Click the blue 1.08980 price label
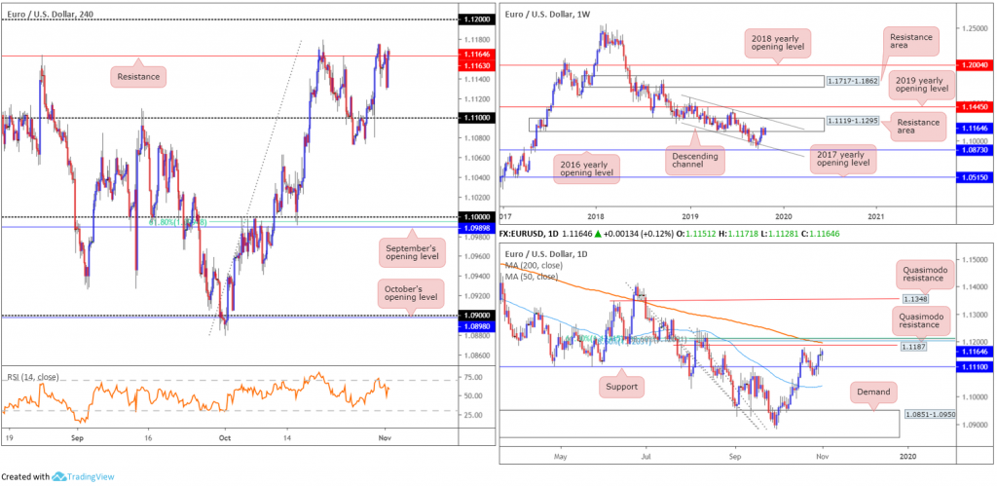 click(x=476, y=325)
